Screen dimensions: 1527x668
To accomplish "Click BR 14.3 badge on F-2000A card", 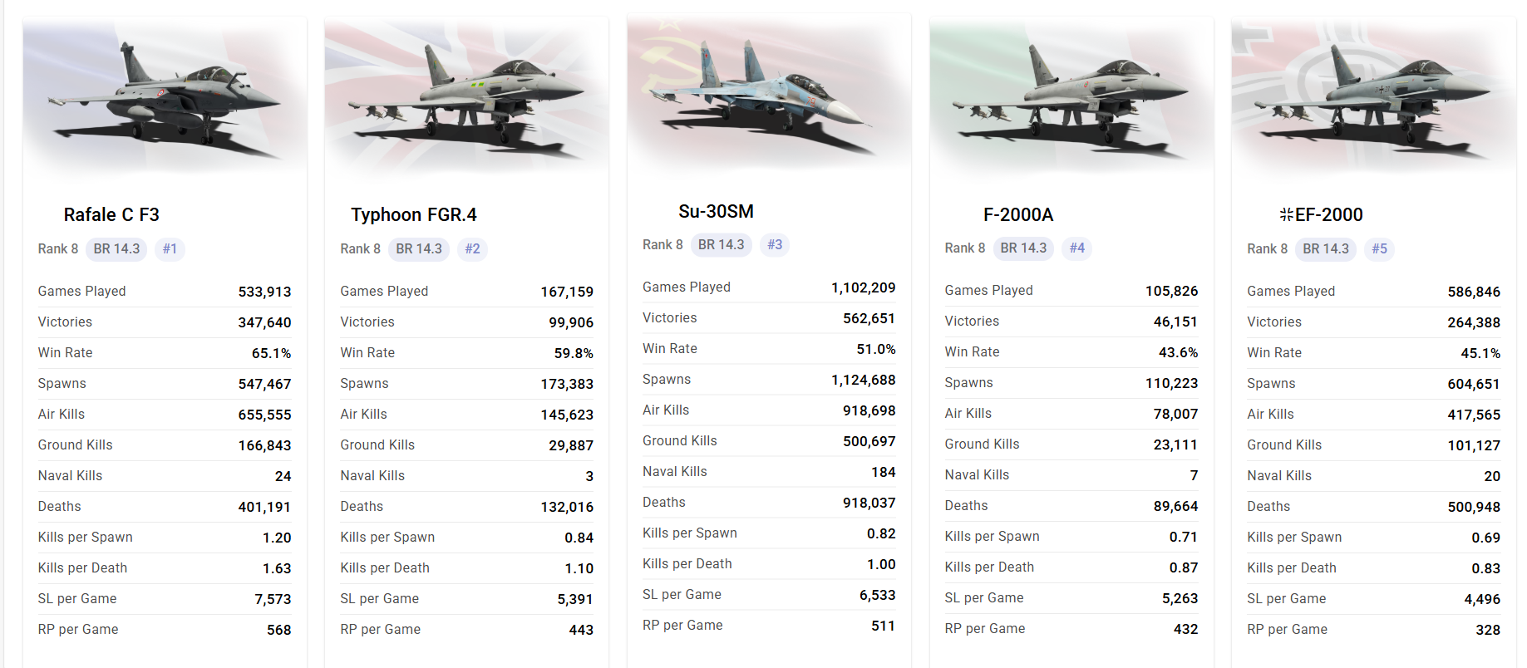I will coord(1023,248).
